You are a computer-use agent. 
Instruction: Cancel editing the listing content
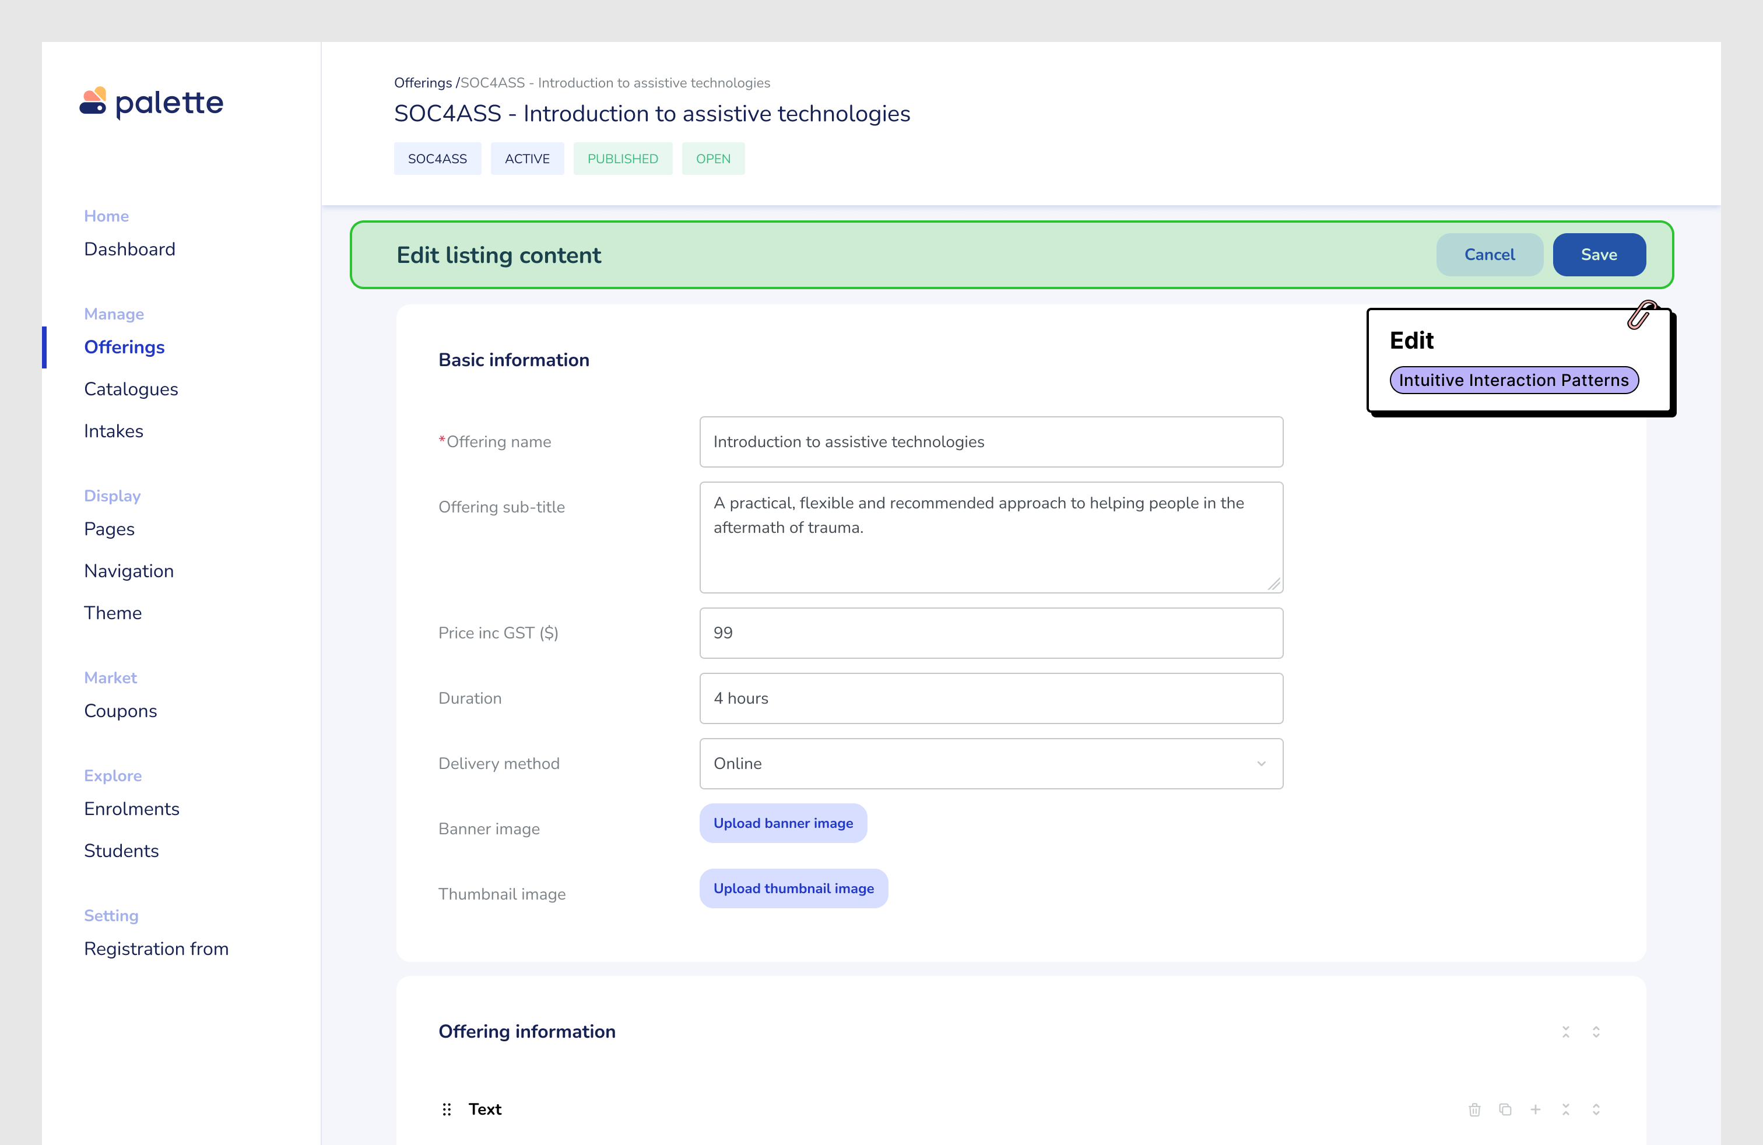pyautogui.click(x=1489, y=254)
